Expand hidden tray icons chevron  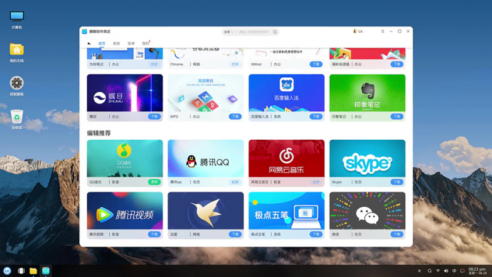[x=419, y=271]
